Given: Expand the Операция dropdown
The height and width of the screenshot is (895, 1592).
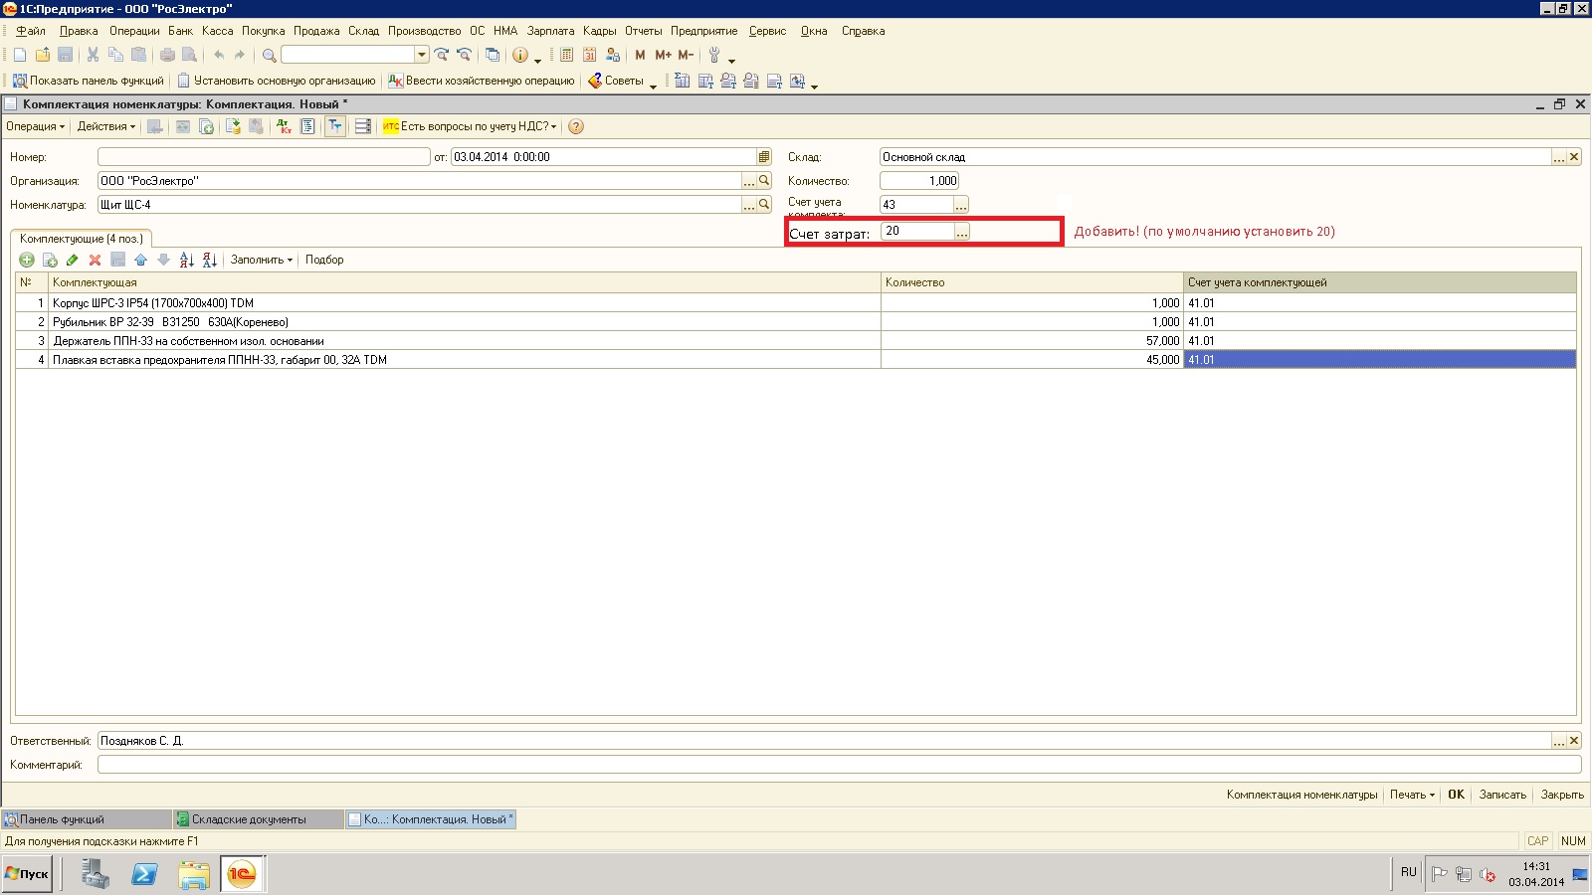Looking at the screenshot, I should pos(35,126).
